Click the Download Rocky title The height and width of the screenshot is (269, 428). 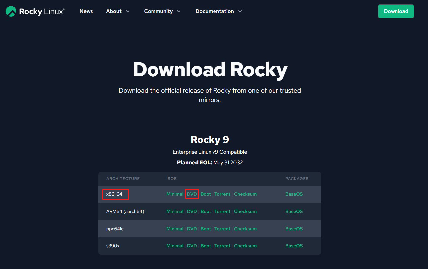click(x=210, y=70)
